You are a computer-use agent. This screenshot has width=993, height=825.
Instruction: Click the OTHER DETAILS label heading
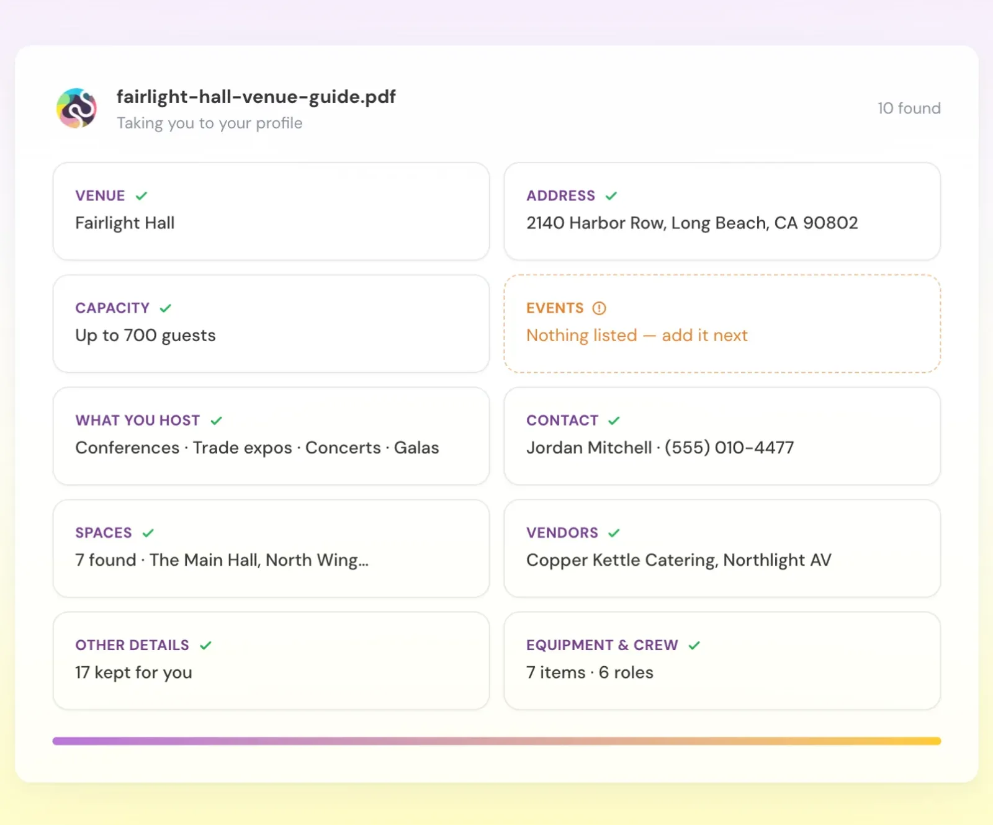132,645
